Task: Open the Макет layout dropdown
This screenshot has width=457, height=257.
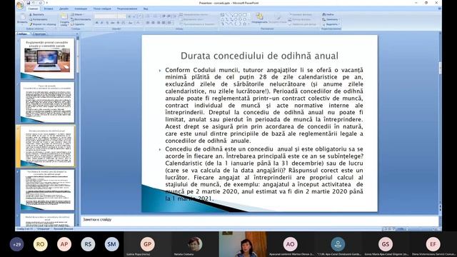Action: (x=77, y=14)
